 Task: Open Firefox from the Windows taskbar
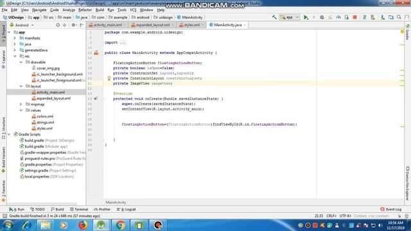[x=83, y=225]
